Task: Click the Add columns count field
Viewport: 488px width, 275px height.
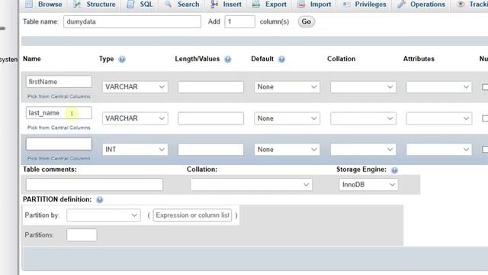Action: click(x=239, y=22)
